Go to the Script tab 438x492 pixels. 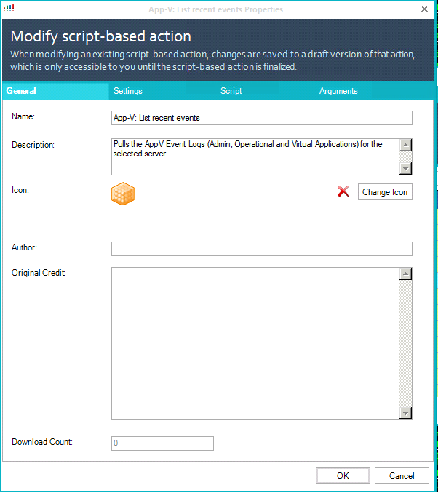(231, 91)
